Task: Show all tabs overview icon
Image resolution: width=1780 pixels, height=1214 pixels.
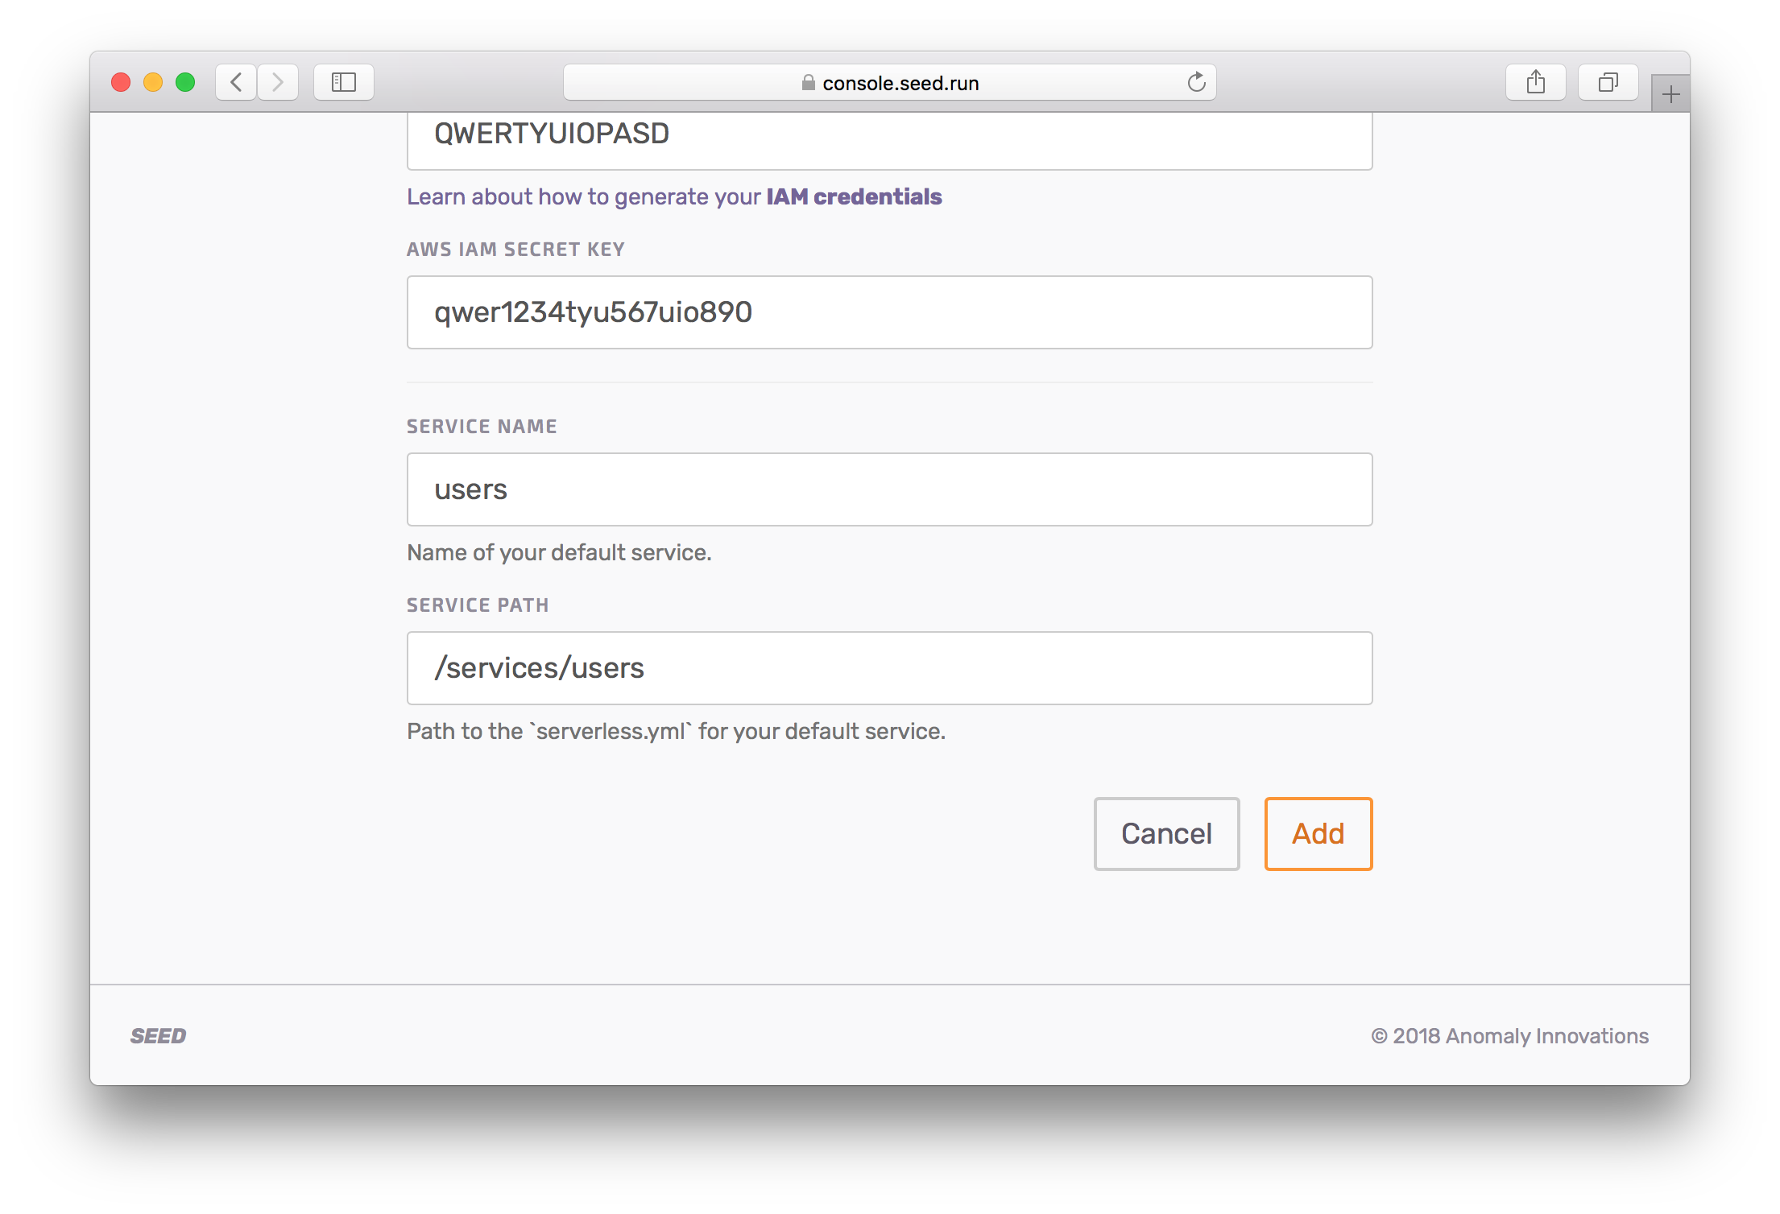Action: [x=1608, y=82]
